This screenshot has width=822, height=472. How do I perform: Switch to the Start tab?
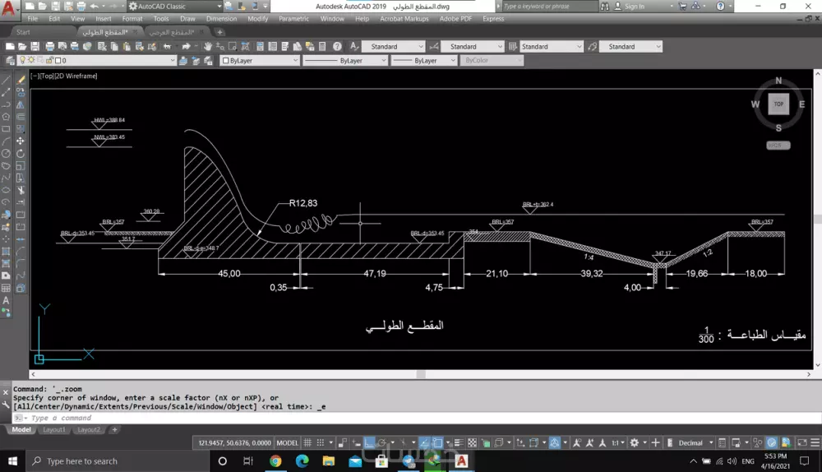(23, 32)
